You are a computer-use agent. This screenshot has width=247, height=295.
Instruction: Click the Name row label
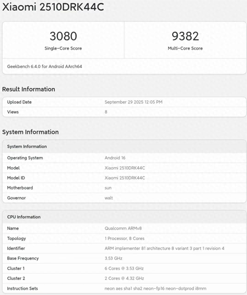click(x=13, y=228)
